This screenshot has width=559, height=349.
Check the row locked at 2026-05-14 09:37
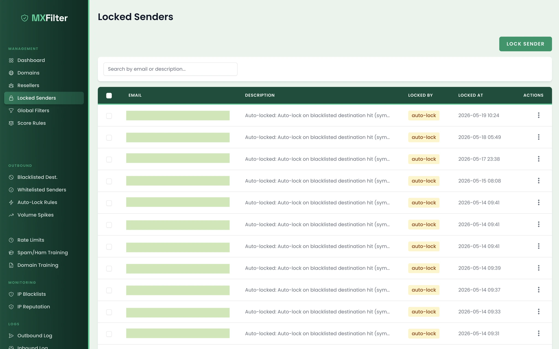click(x=109, y=290)
